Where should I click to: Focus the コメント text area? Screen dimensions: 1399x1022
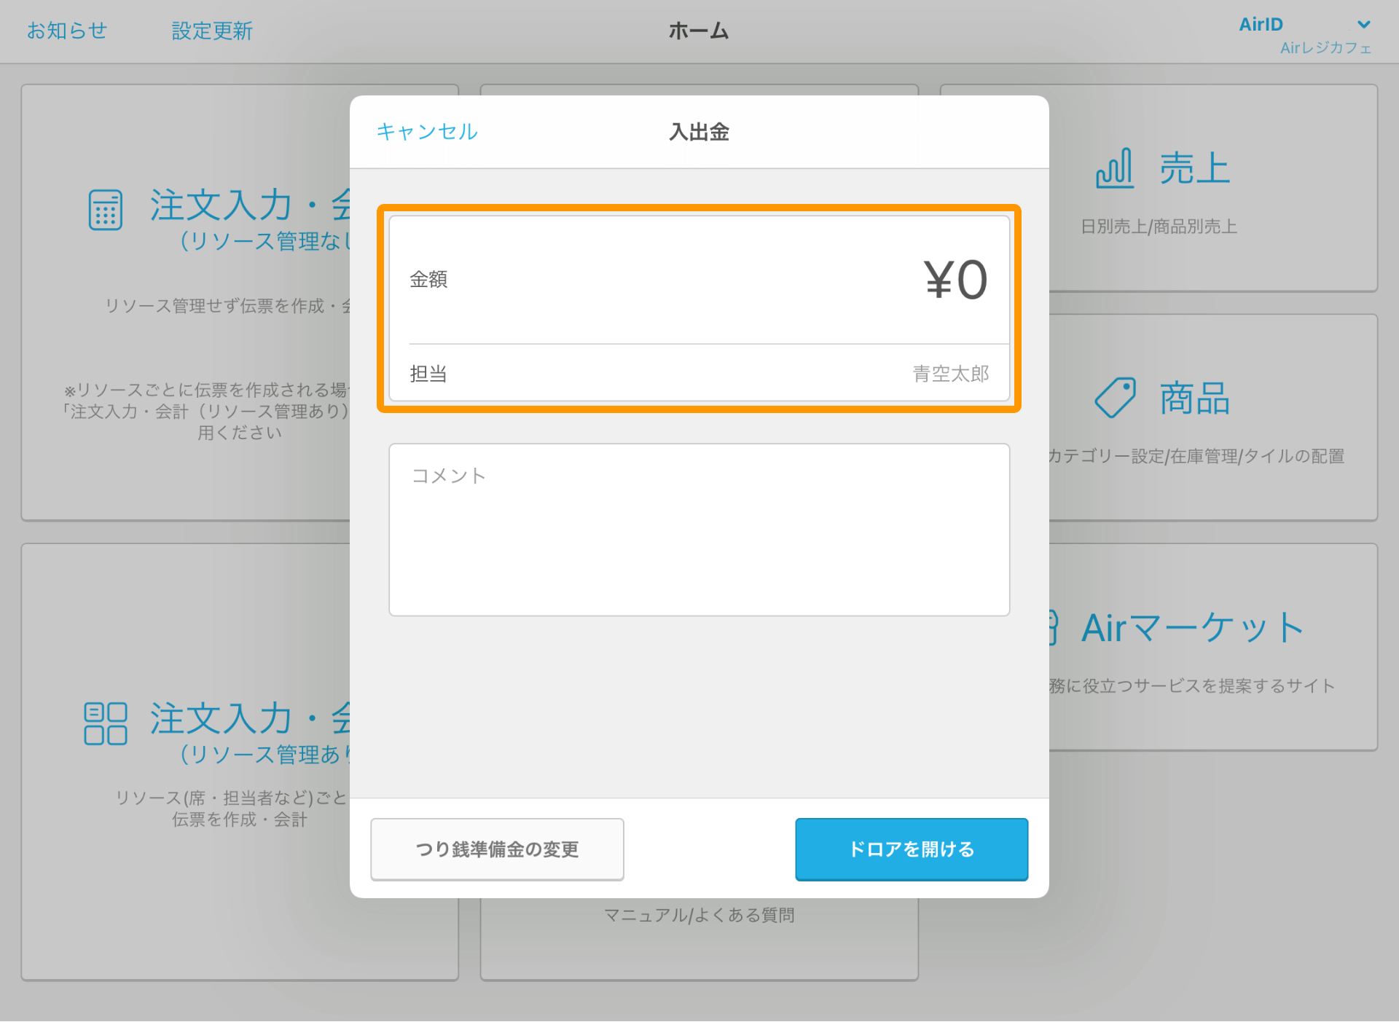699,530
